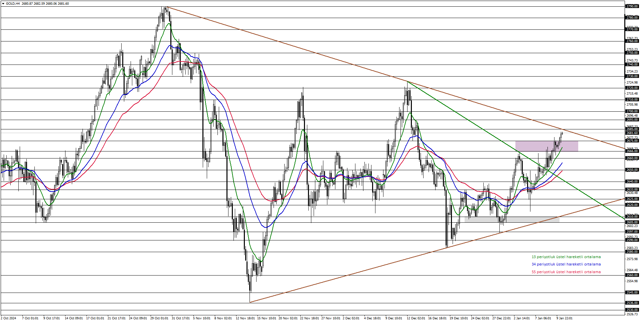Click the '27 Dec 22:01' time label
Screen dimensions: 640x322
tap(501, 318)
